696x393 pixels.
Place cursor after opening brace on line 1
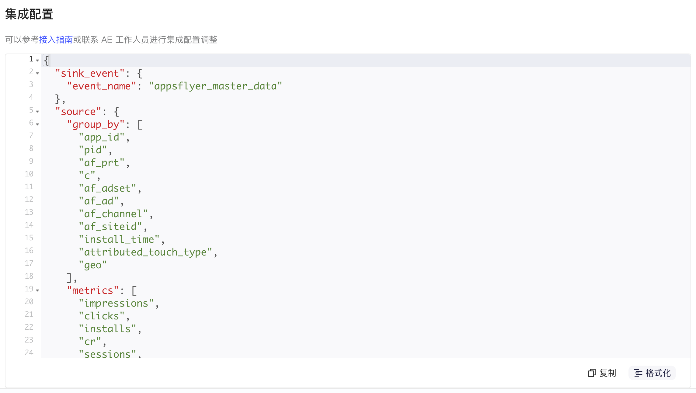coord(49,61)
